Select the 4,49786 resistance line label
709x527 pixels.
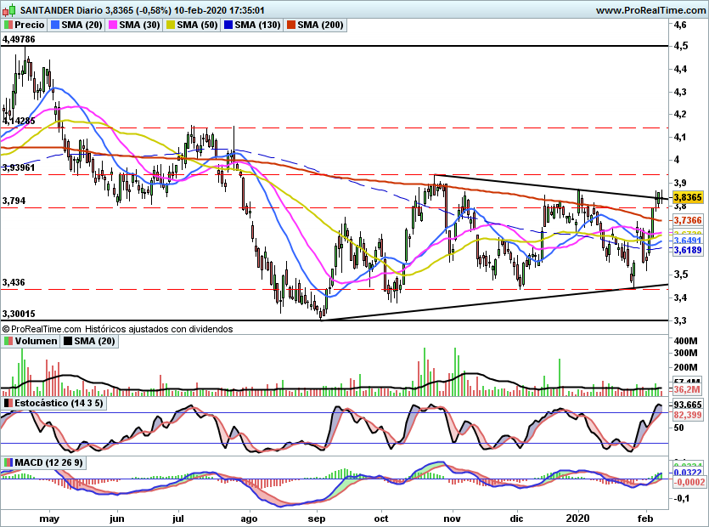click(x=19, y=39)
